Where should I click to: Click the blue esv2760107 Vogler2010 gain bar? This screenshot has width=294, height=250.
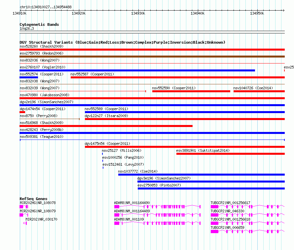click(x=137, y=70)
